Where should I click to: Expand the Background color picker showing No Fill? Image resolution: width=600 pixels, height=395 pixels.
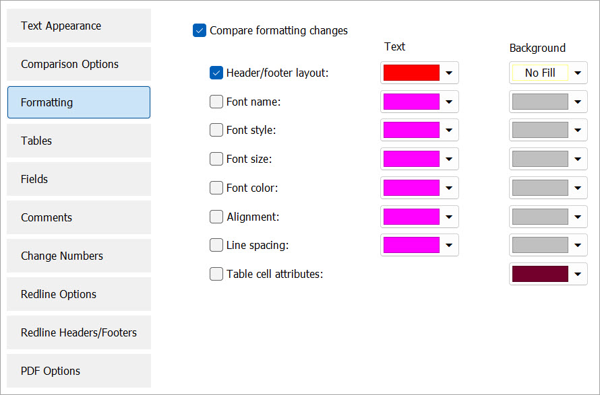(578, 73)
